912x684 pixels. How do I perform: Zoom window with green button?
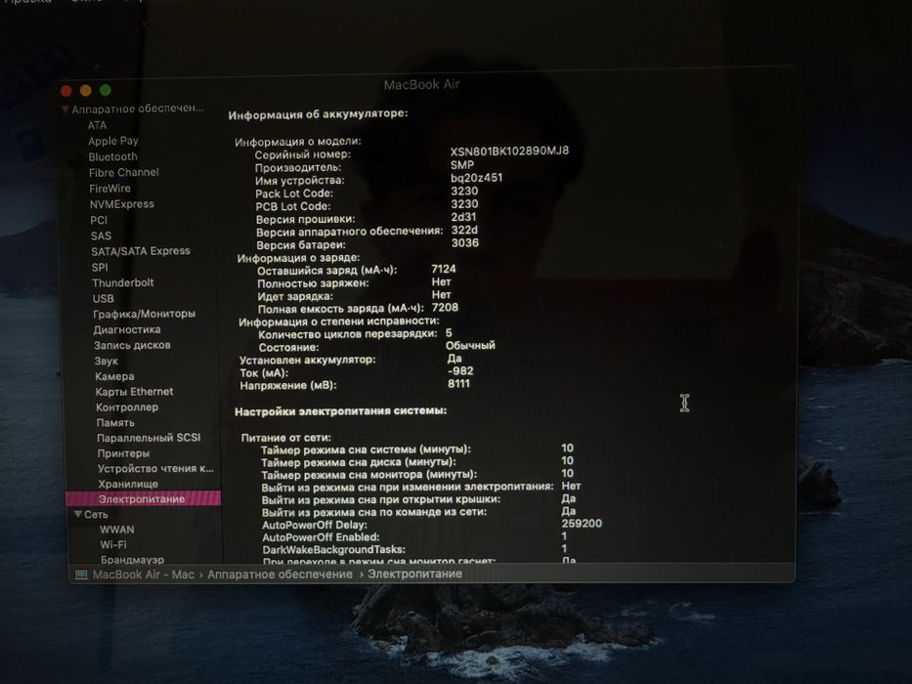point(106,90)
